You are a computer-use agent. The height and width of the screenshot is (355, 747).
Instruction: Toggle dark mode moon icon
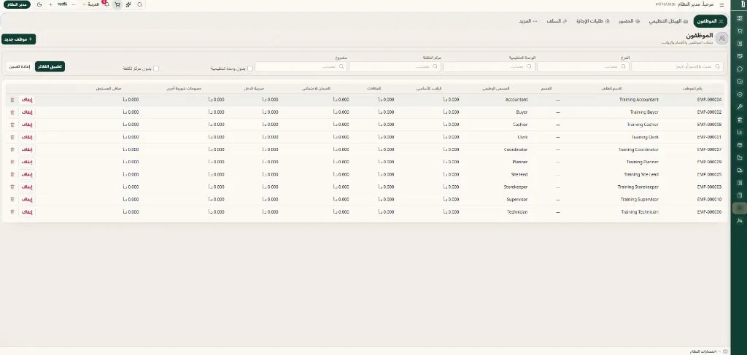point(39,4)
